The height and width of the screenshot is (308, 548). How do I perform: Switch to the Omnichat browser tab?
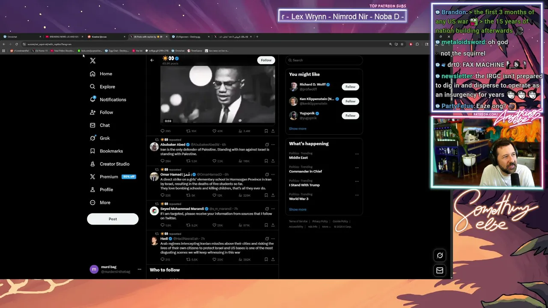point(21,37)
